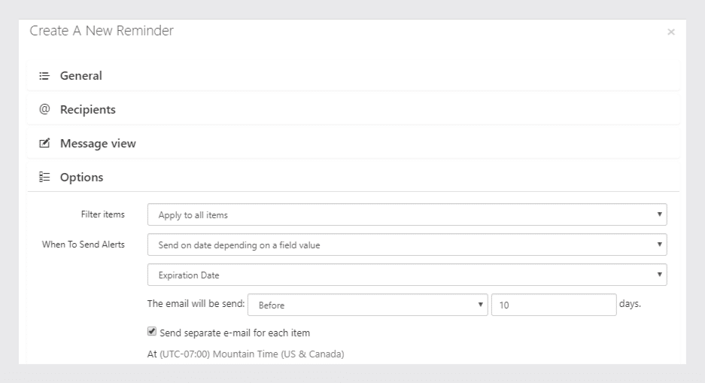This screenshot has width=705, height=383.
Task: Open the Filter items dropdown
Action: 407,214
